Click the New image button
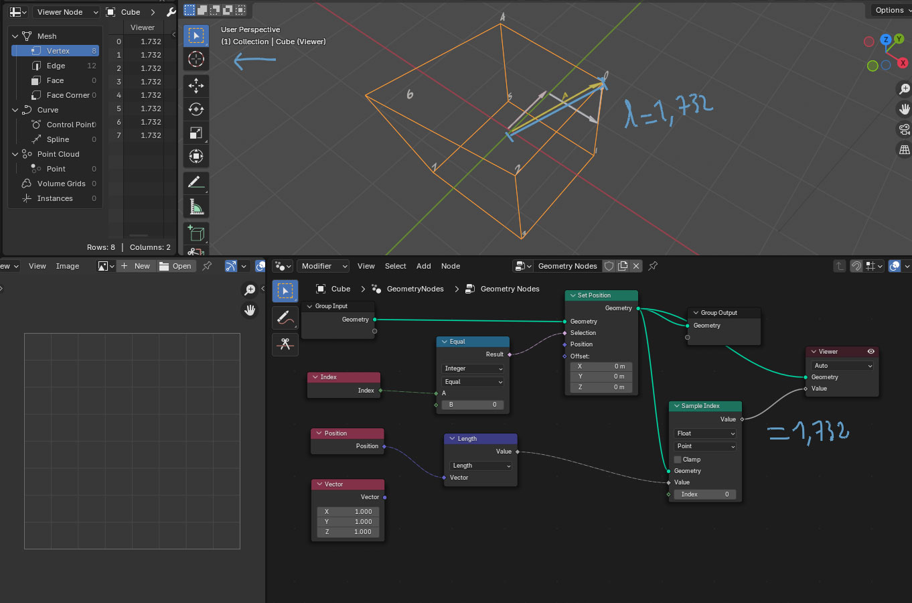The height and width of the screenshot is (603, 912). click(136, 266)
